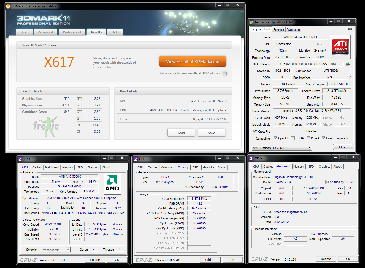The width and height of the screenshot is (365, 268).
Task: Toggle the DirectCompute 5.0 checkbox
Action: (x=324, y=138)
